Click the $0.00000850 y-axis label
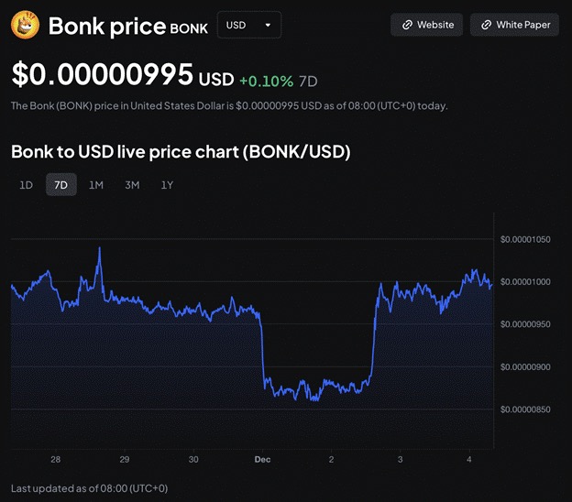The image size is (572, 502). (x=525, y=409)
